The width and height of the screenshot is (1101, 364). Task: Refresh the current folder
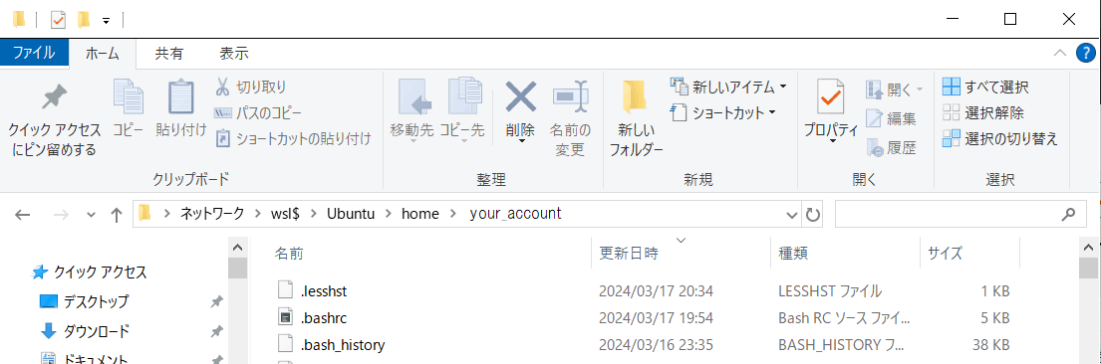[x=812, y=215]
